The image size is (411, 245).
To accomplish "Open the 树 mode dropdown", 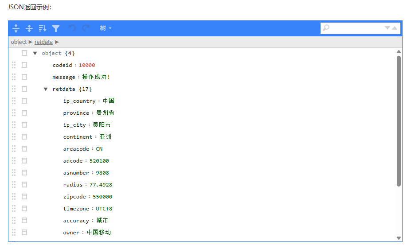I will click(x=106, y=28).
